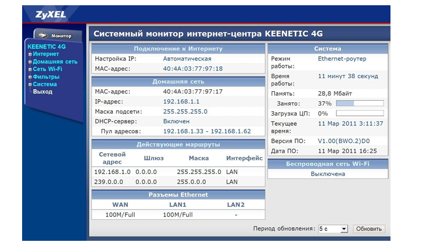Open the Домашняя сеть menu section
Image resolution: width=421 pixels, height=245 pixels.
click(55, 61)
